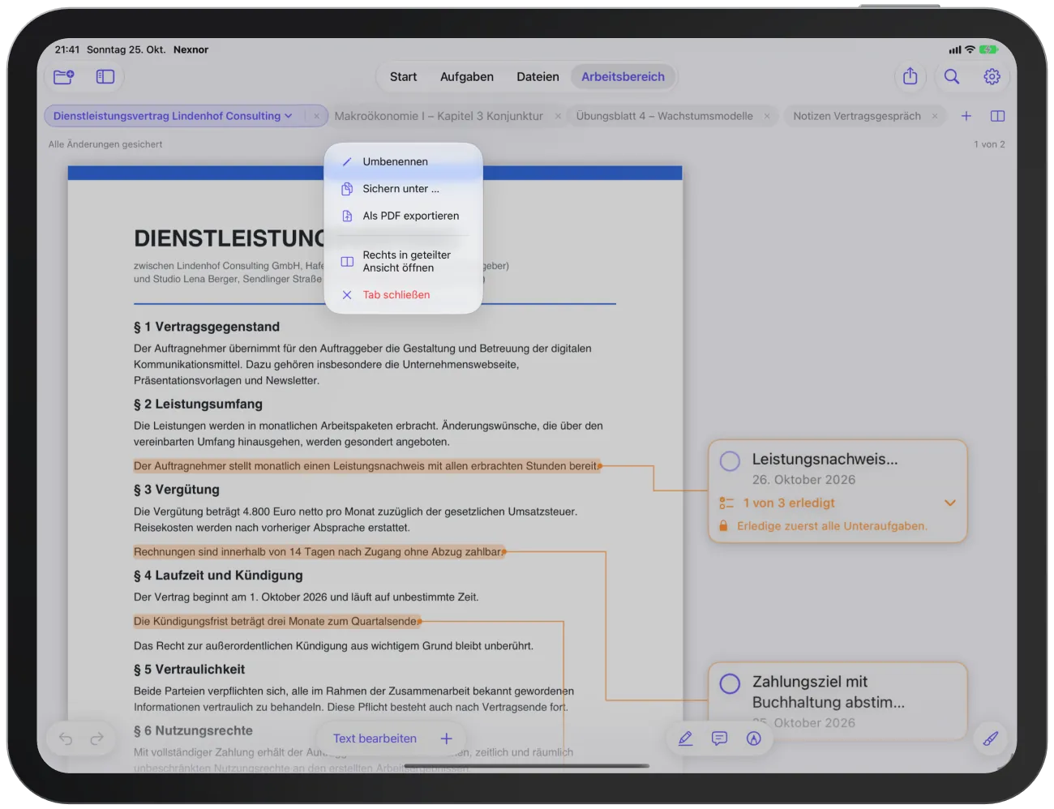Select the circled pen markup icon
The width and height of the screenshot is (1054, 809).
coord(754,738)
